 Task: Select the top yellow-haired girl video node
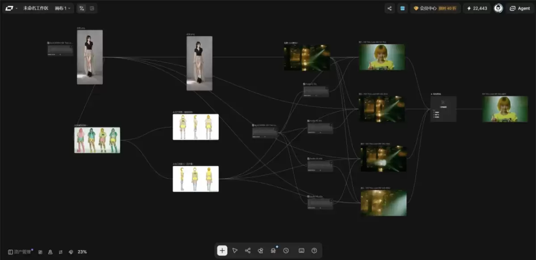pyautogui.click(x=382, y=57)
